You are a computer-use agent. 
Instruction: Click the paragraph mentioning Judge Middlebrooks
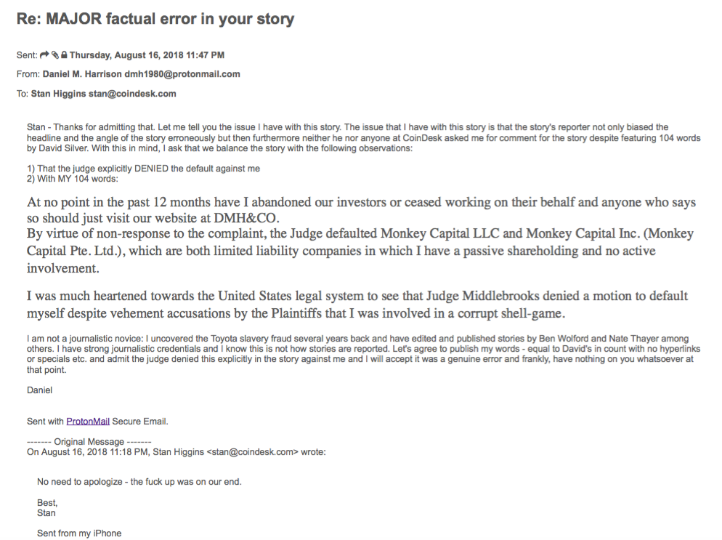(x=356, y=304)
